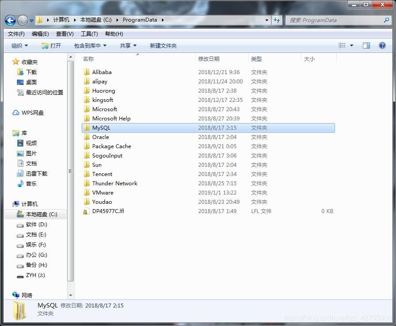Viewport: 396px width, 326px height.
Task: Click the change view icon
Action: (342, 45)
